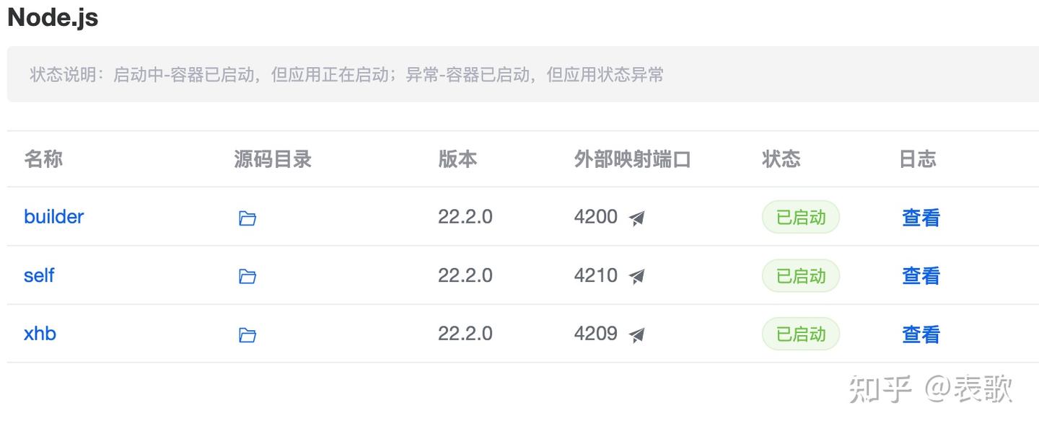Image resolution: width=1039 pixels, height=431 pixels.
Task: View logs for xhb via 查看
Action: (921, 334)
